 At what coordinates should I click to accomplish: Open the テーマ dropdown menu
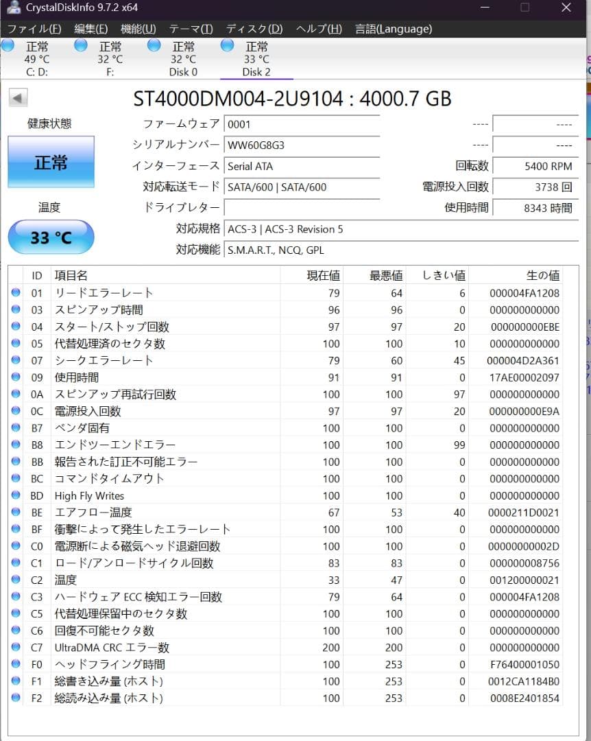(x=190, y=29)
